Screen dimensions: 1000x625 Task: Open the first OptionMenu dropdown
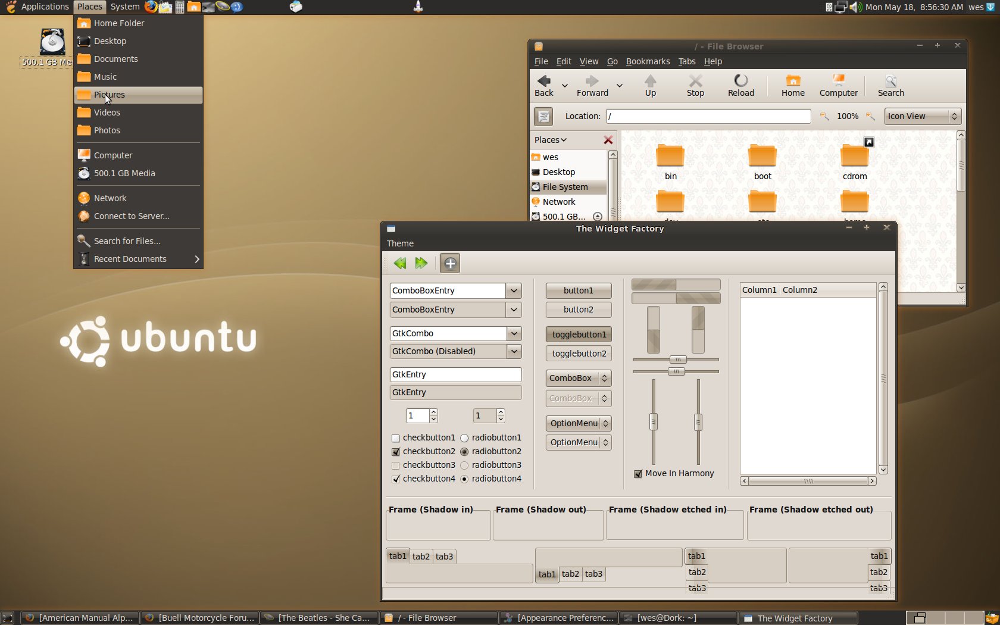click(x=579, y=423)
